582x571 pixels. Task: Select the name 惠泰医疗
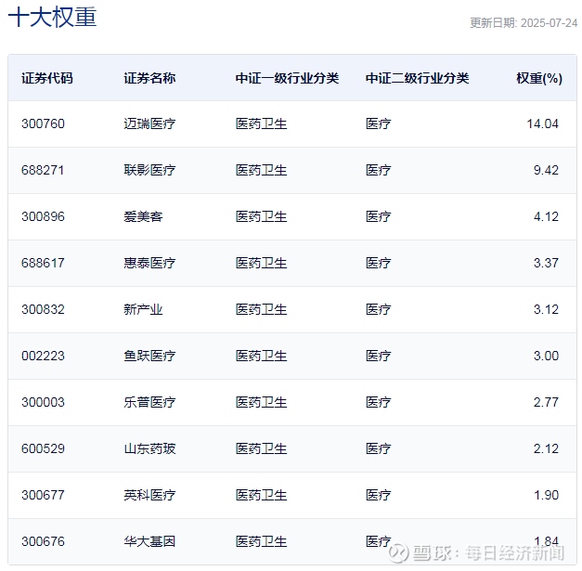pos(149,263)
